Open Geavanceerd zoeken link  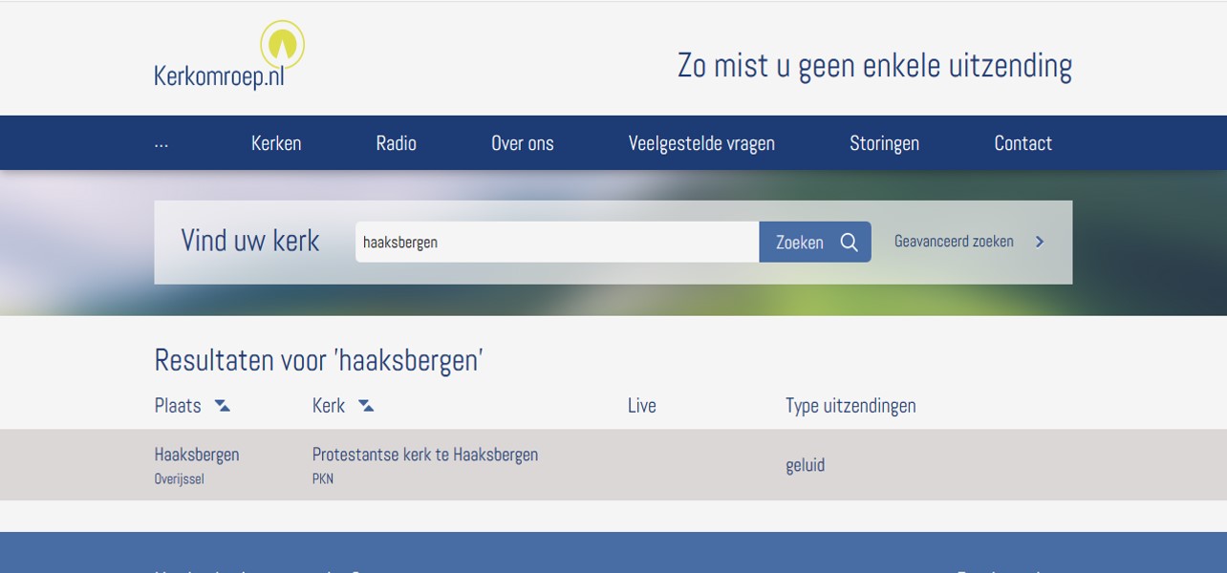(954, 242)
